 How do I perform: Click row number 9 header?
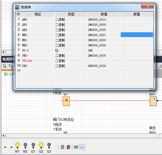click(18, 60)
